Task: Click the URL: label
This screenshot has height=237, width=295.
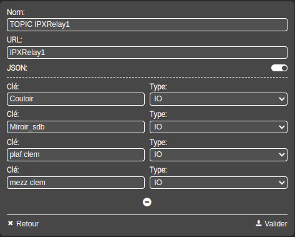Action: 14,39
